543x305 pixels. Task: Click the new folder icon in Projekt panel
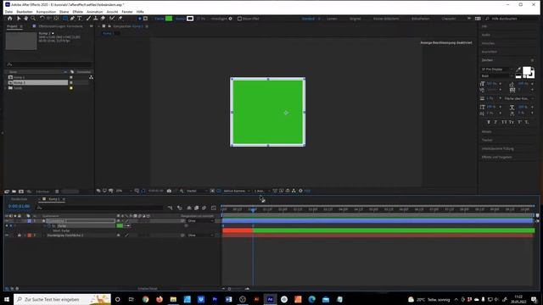point(14,191)
